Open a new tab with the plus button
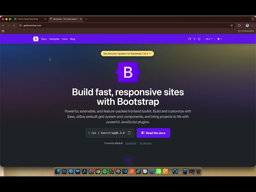 pyautogui.click(x=86, y=19)
